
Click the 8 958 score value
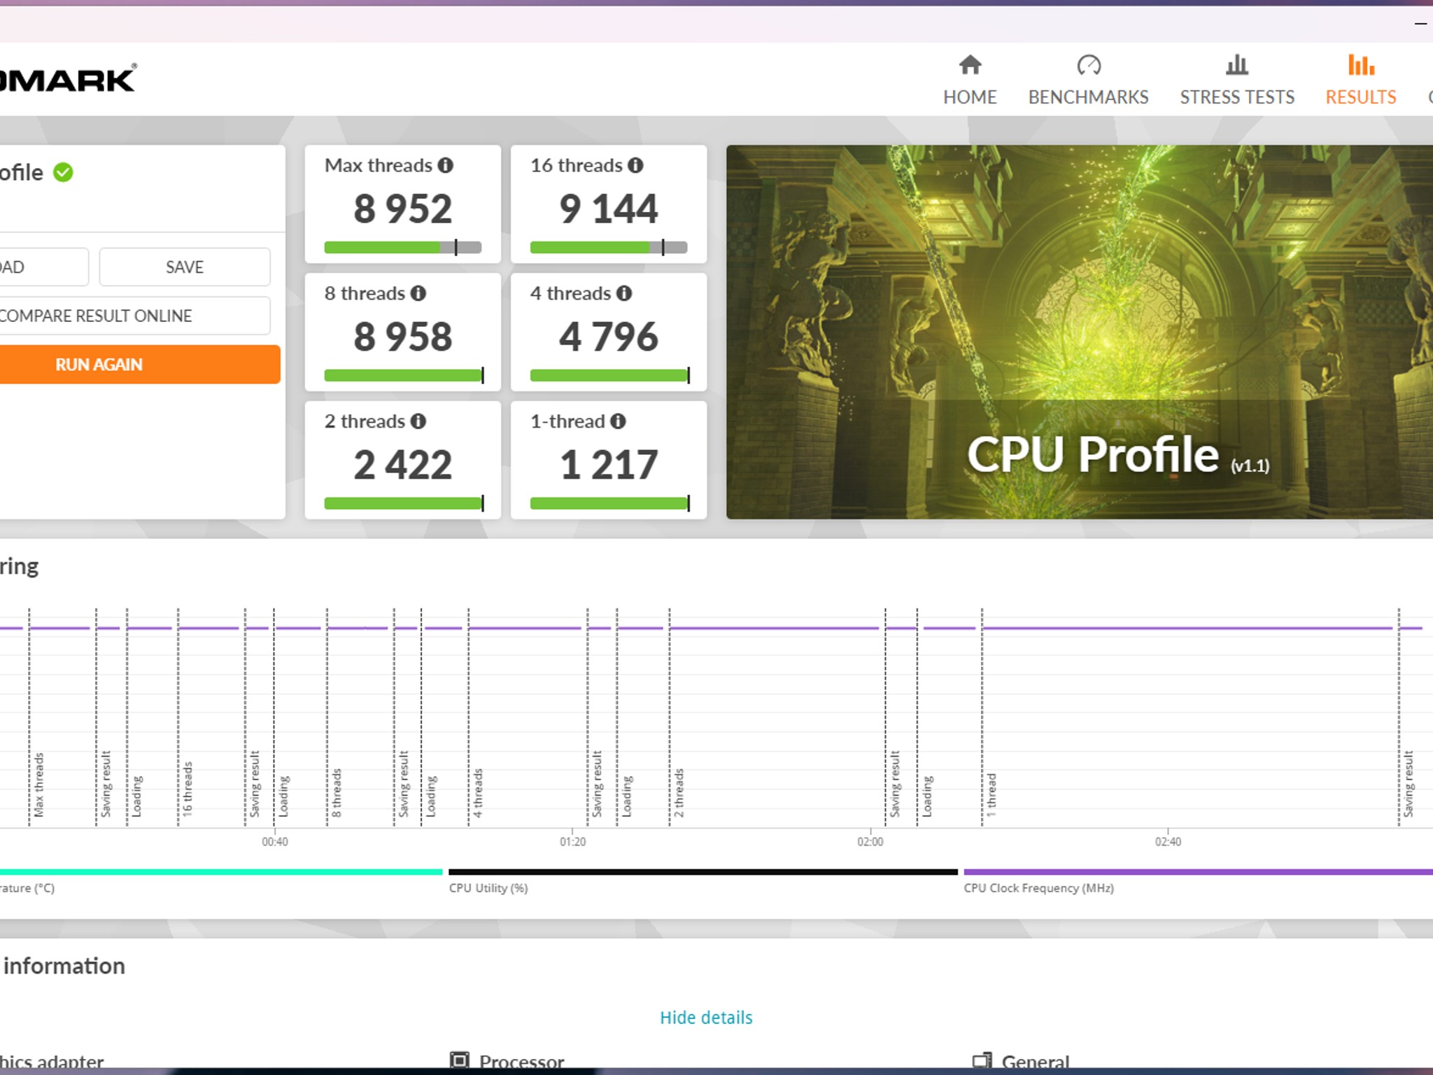point(403,337)
